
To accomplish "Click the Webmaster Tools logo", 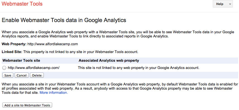I will click(x=22, y=4).
